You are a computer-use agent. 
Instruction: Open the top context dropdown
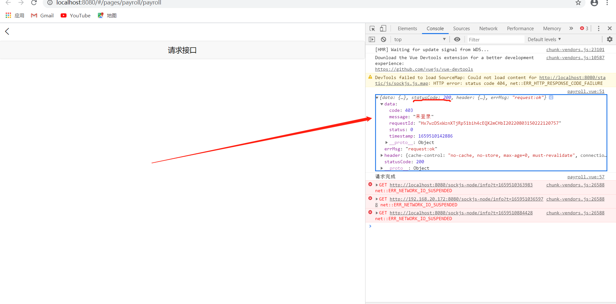pos(420,39)
